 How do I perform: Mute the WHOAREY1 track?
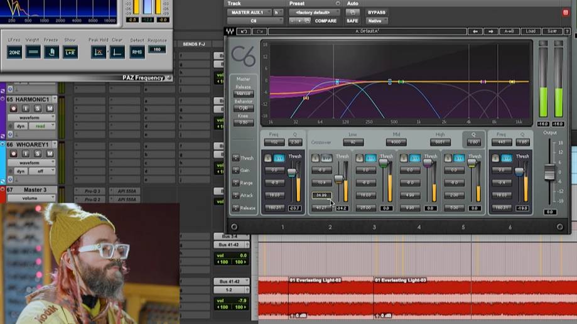(50, 154)
